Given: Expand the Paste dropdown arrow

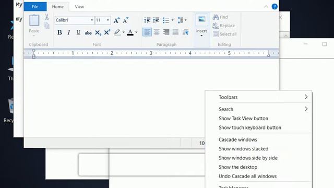Looking at the screenshot, I should (x=34, y=36).
